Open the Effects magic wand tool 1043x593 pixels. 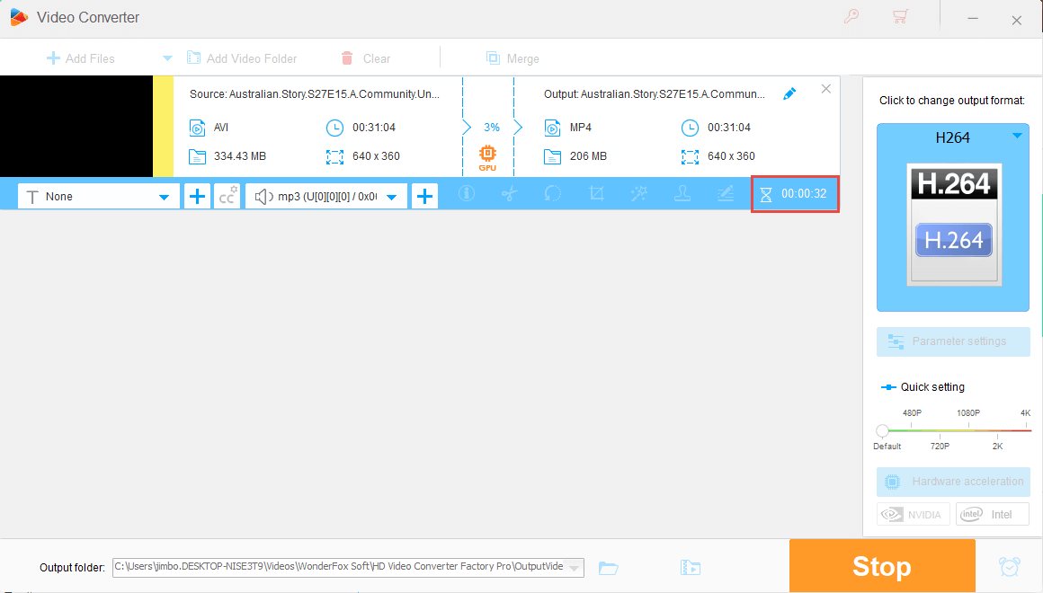click(x=638, y=193)
